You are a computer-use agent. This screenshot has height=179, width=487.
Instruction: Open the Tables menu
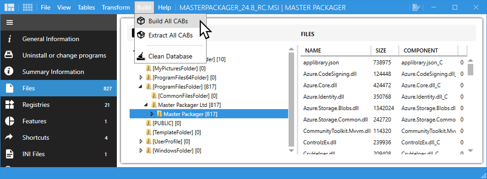tap(86, 7)
